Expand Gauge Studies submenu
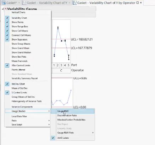 [x=28, y=111]
